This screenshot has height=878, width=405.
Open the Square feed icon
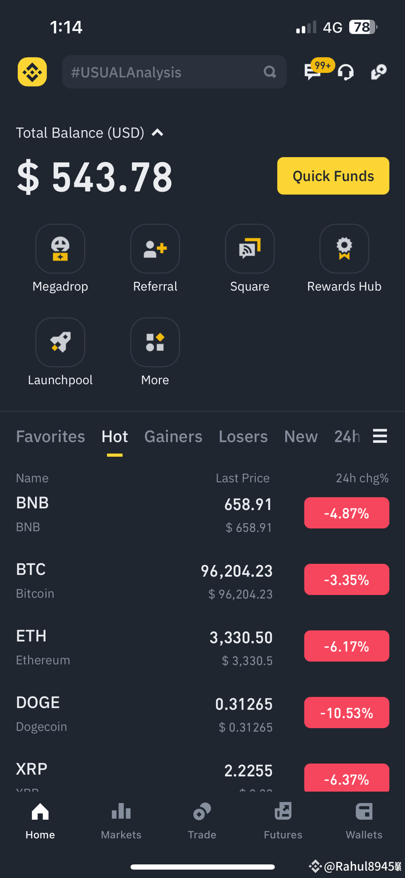249,248
